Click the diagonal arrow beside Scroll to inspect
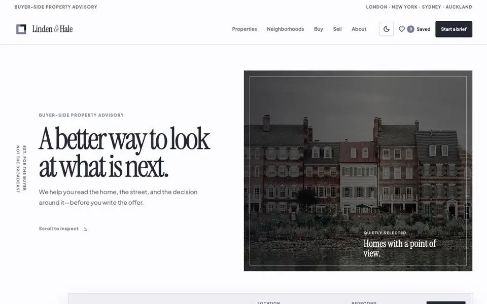 (x=85, y=229)
